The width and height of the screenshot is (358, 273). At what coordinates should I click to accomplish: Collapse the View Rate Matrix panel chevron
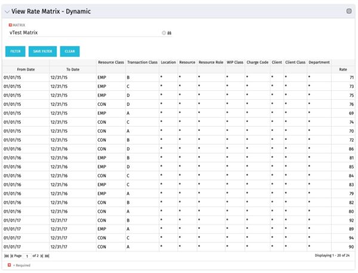(x=7, y=12)
